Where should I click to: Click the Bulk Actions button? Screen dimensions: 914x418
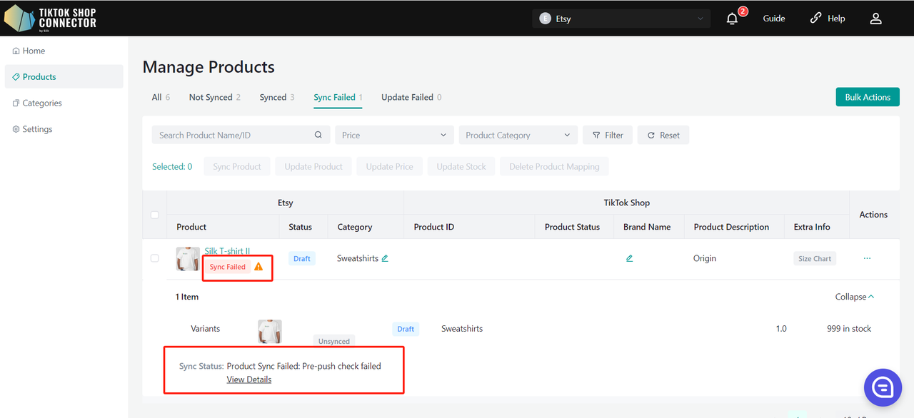point(868,97)
